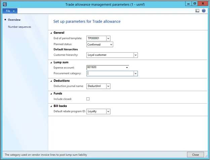Click the Expense account label
Screen dimensions: 211x160
point(64,67)
